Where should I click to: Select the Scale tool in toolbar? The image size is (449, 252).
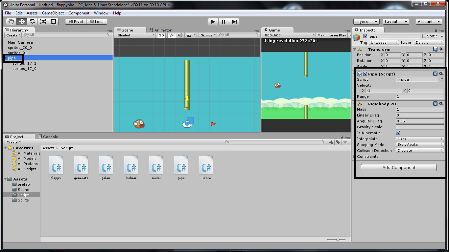43,22
